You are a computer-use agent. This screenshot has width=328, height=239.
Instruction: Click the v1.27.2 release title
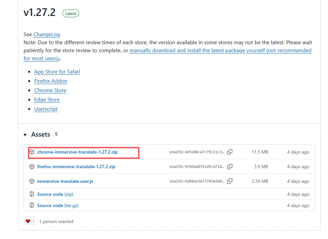pyautogui.click(x=40, y=12)
